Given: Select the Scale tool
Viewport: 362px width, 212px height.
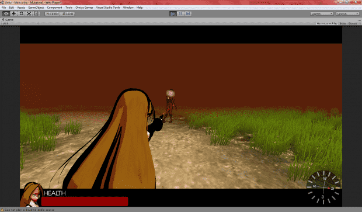Looking at the screenshot, I should coord(29,13).
